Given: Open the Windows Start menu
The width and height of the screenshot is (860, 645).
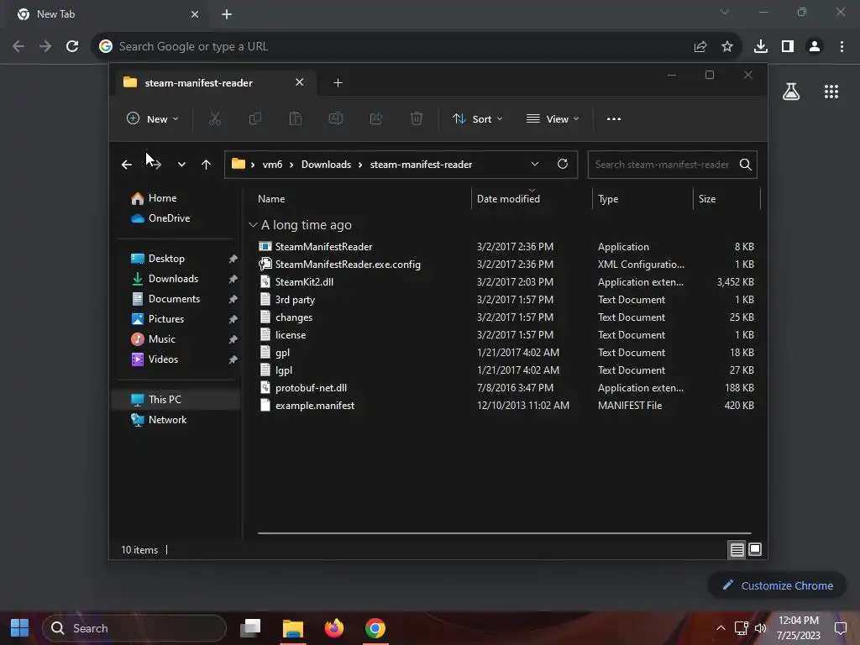Looking at the screenshot, I should 20,628.
